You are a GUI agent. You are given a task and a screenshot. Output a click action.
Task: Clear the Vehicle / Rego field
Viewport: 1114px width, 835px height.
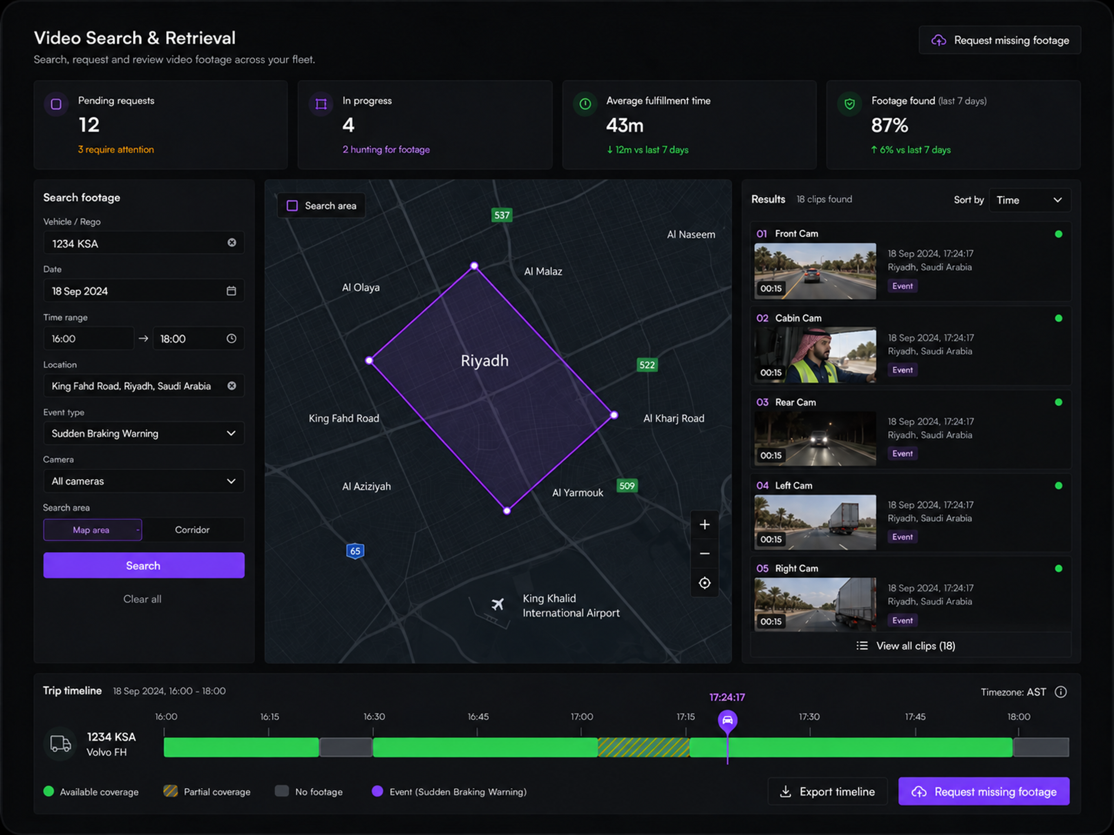[232, 243]
